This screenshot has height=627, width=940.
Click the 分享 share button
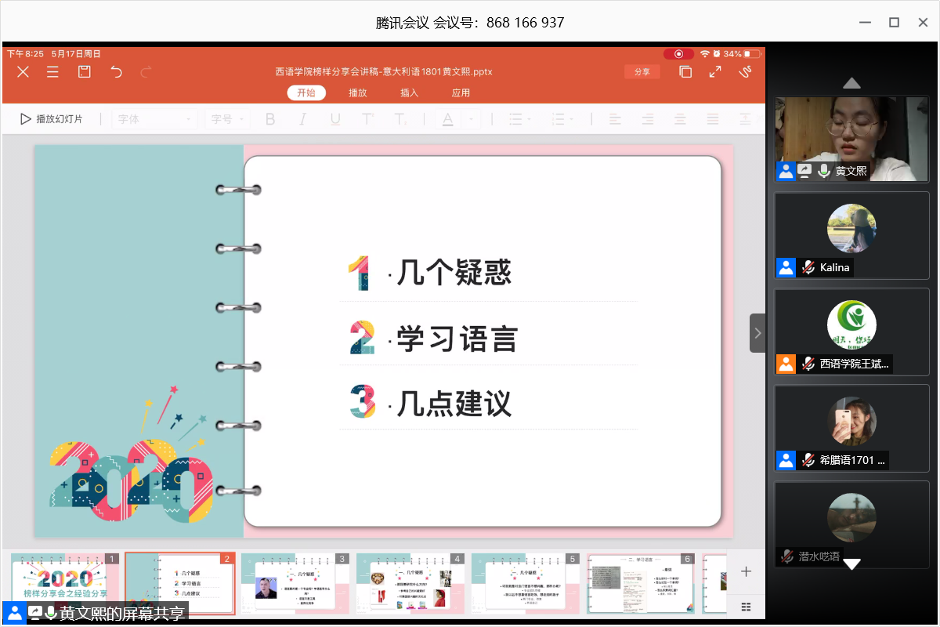click(642, 72)
